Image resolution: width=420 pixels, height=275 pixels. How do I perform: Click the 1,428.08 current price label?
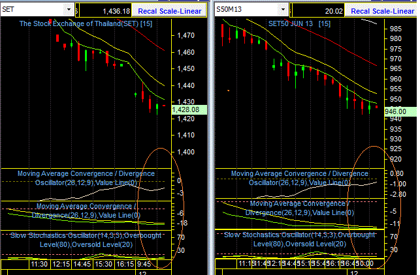point(189,110)
